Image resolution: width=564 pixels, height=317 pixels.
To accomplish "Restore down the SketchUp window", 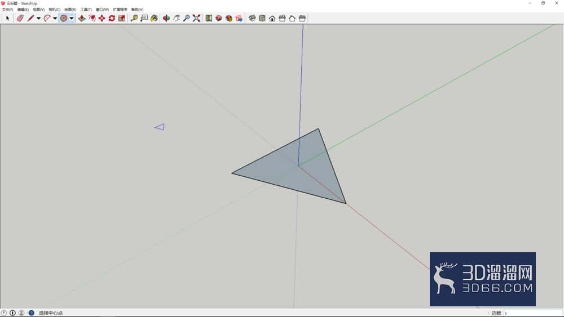I will (543, 3).
